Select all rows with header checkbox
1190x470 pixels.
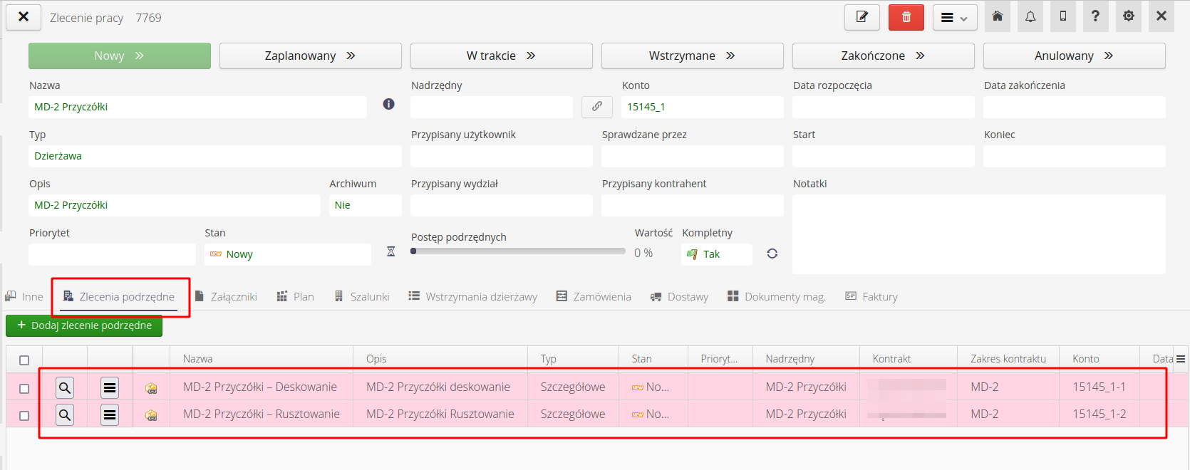[x=24, y=360]
